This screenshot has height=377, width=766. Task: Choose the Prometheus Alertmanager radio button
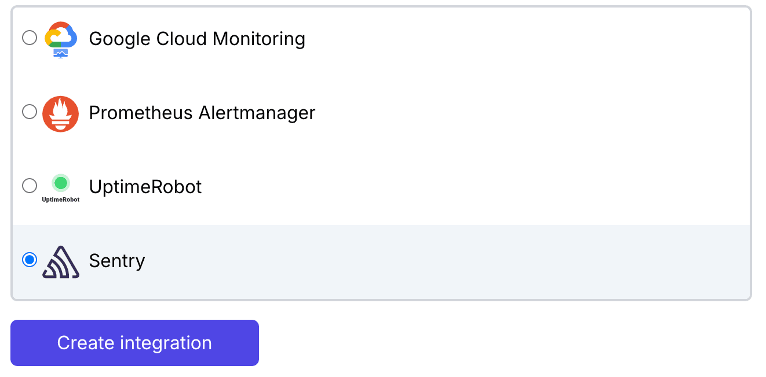click(x=30, y=112)
